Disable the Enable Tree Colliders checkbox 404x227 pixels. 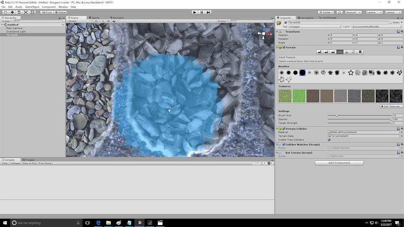(x=329, y=140)
